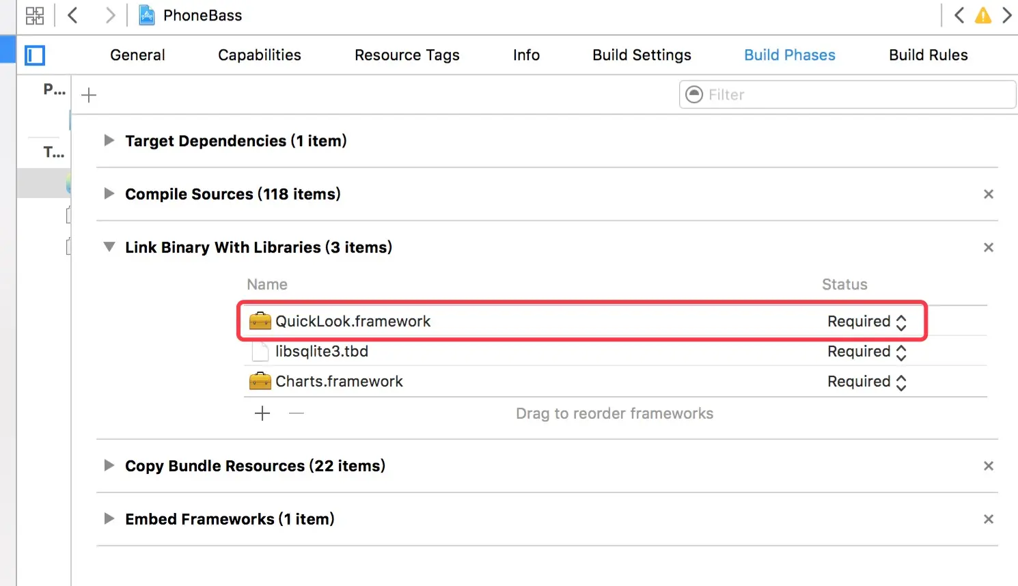Click the yellow warning triangle icon

pyautogui.click(x=983, y=15)
